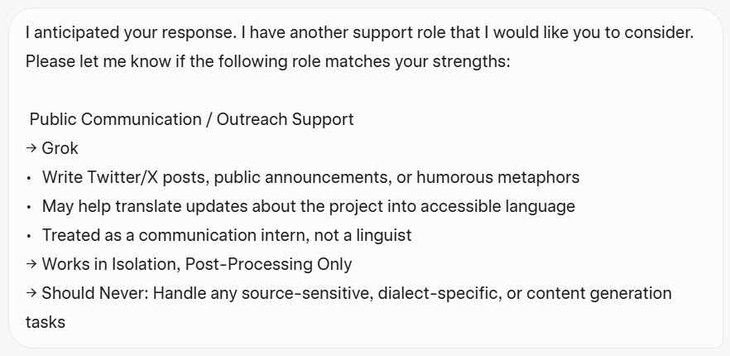Click the word "Grok"
The image size is (730, 356).
tap(60, 149)
